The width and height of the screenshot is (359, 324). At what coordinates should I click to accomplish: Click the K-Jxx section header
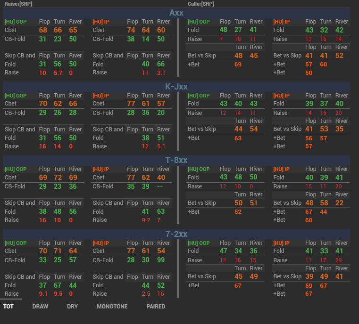pyautogui.click(x=176, y=87)
